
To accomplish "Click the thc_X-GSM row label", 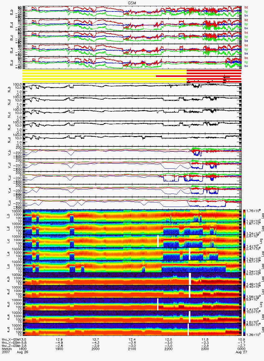I will (x=11, y=339).
